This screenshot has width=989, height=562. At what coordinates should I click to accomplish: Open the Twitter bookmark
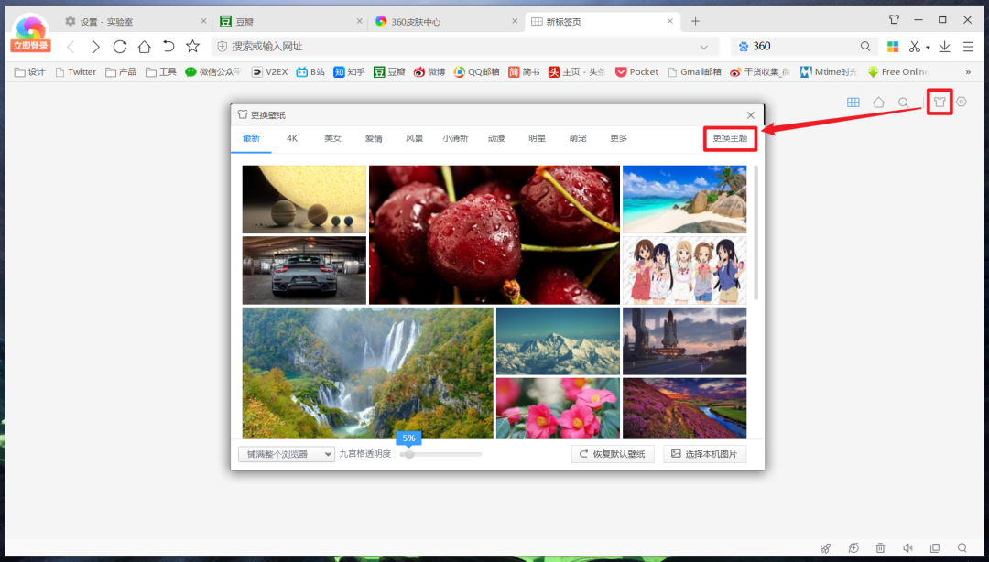[x=76, y=72]
